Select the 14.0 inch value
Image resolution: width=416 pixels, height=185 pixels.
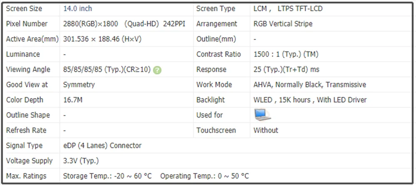[78, 9]
